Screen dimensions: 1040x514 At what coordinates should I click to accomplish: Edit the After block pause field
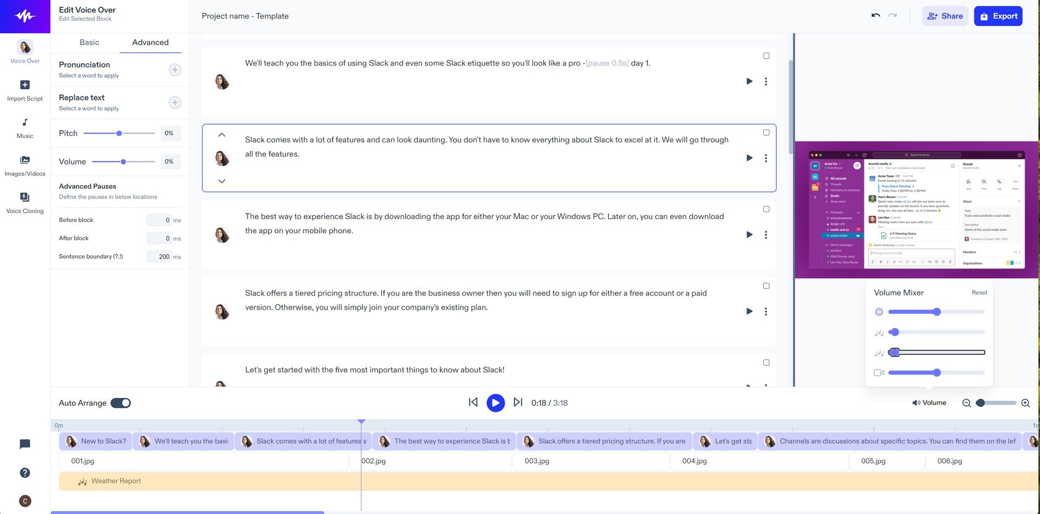coord(159,238)
